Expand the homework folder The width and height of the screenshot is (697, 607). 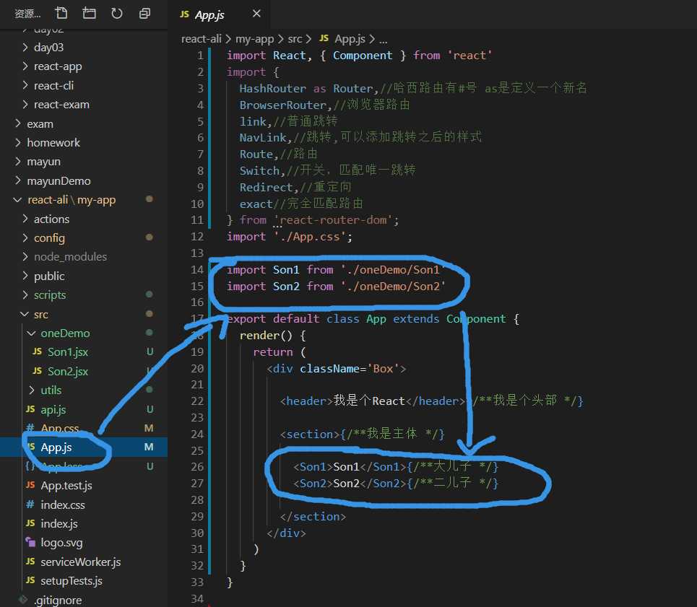pos(18,142)
